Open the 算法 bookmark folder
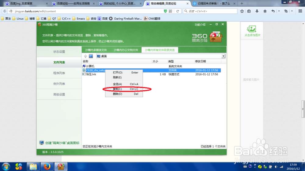 6,19
